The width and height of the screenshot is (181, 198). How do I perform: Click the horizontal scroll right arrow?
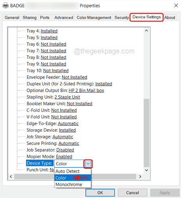tap(140, 177)
